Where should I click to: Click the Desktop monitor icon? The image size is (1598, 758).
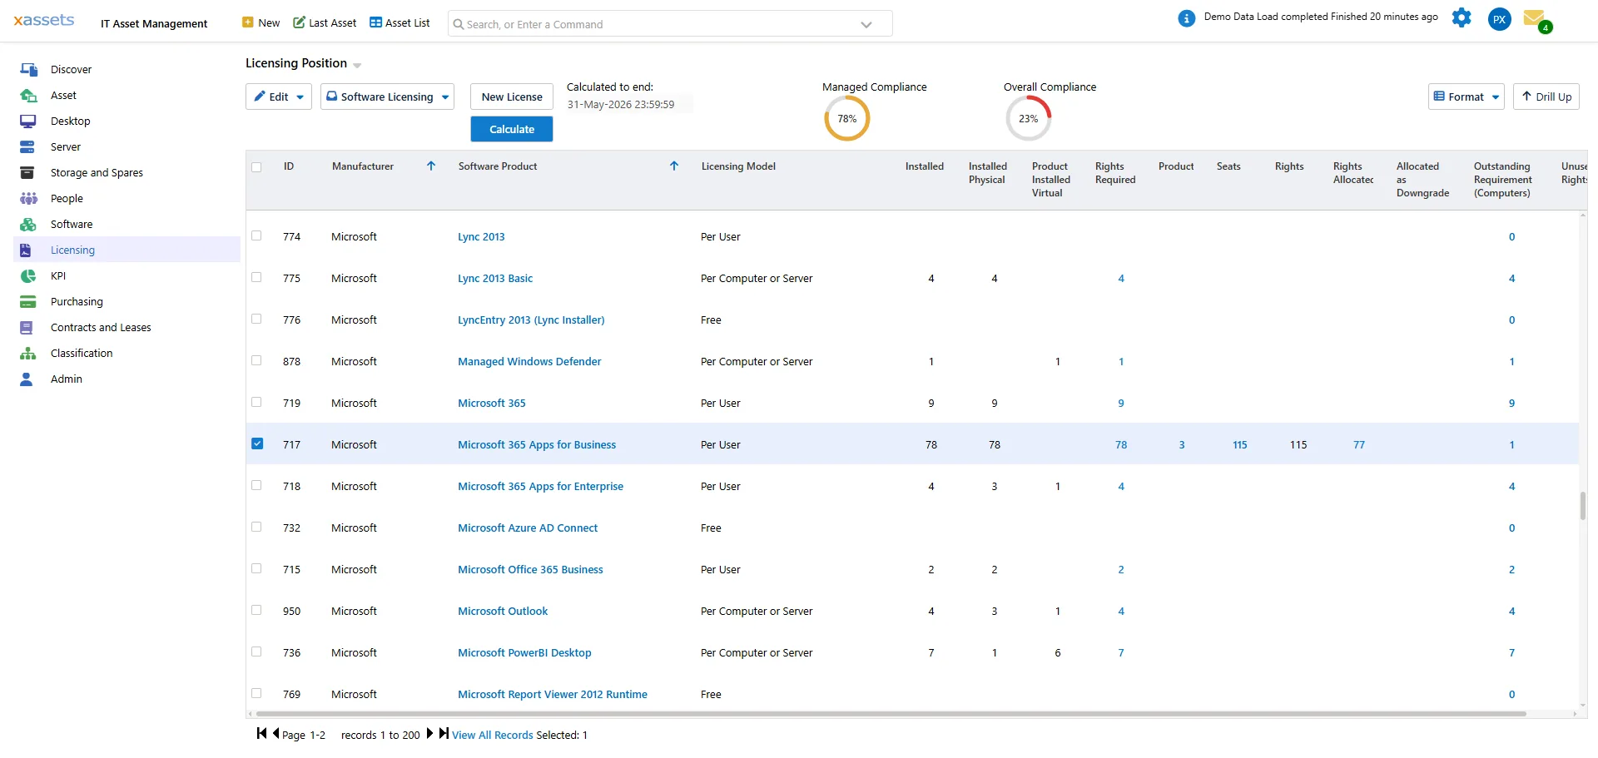[28, 121]
